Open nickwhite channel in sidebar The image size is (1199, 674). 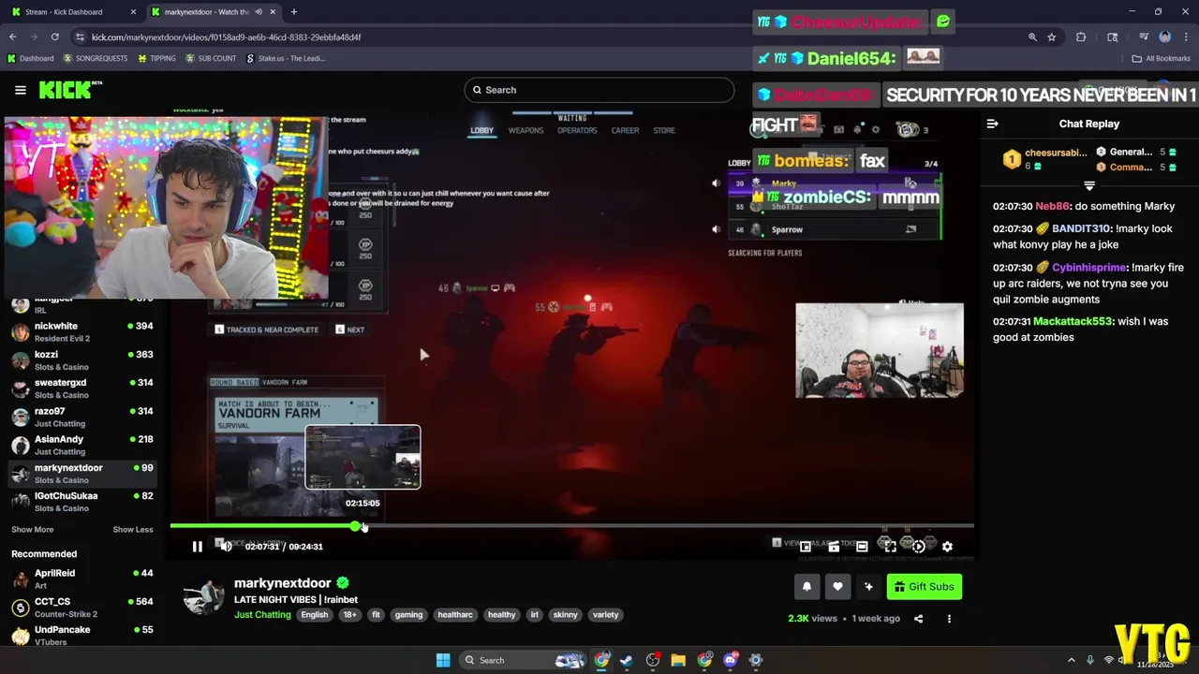[81, 331]
